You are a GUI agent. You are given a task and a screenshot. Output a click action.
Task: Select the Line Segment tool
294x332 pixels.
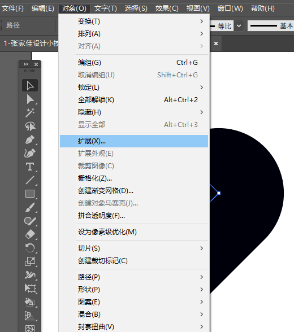pyautogui.click(x=30, y=181)
